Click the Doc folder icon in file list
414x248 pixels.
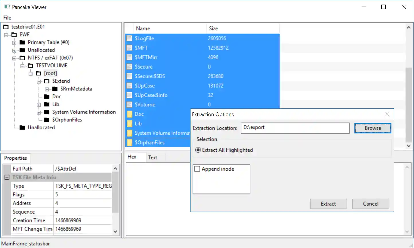(130, 114)
